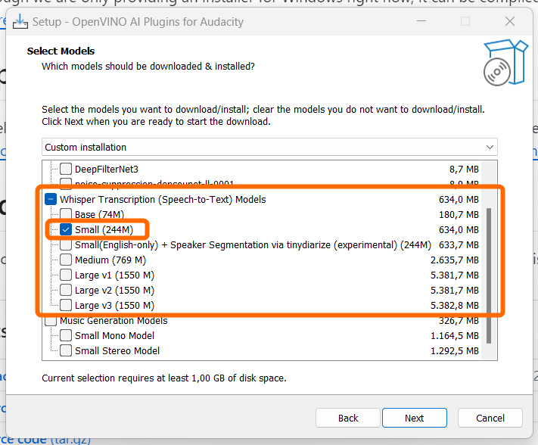Image resolution: width=538 pixels, height=445 pixels.
Task: Click the disk space requirement text
Action: click(x=164, y=378)
